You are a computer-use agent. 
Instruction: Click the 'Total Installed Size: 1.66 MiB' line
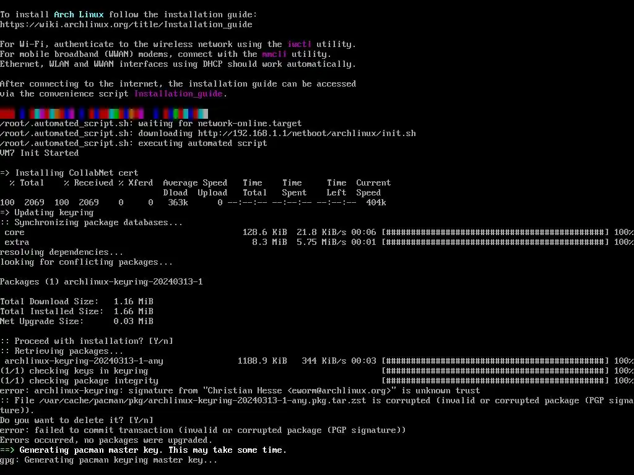[x=76, y=312]
